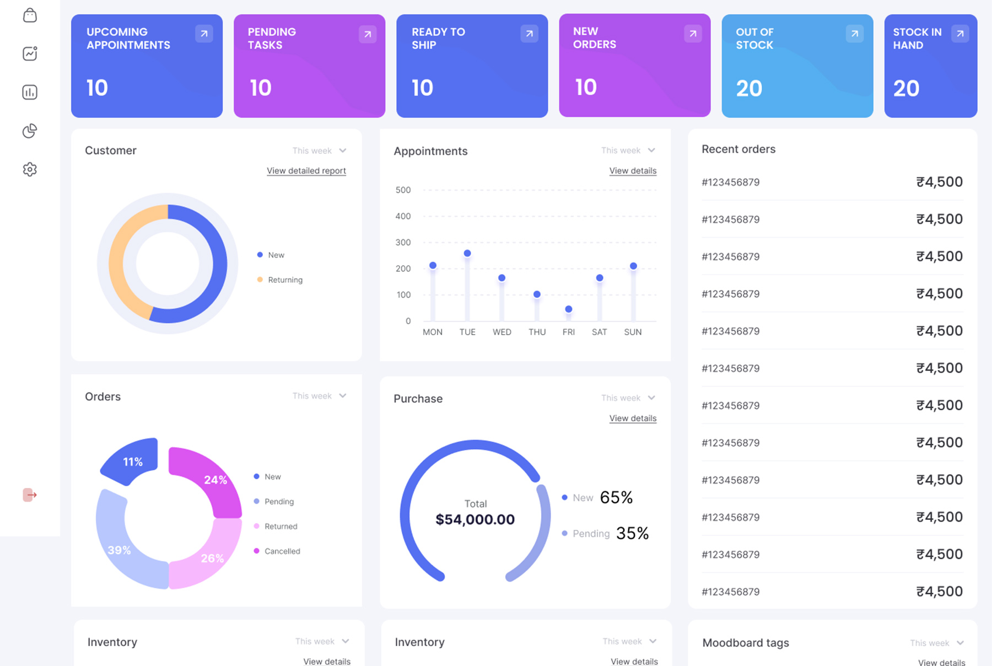
Task: Open the pie chart sidebar icon
Action: [x=30, y=131]
